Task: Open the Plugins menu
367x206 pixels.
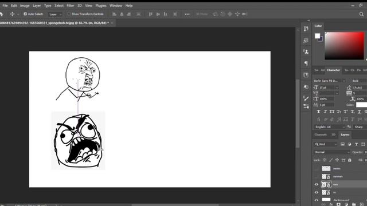Action: (101, 6)
